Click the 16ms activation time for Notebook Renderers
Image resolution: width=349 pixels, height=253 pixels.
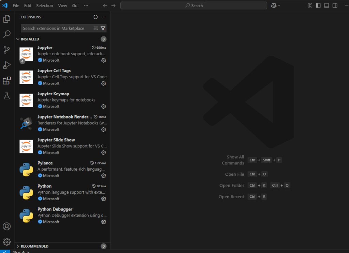point(100,117)
